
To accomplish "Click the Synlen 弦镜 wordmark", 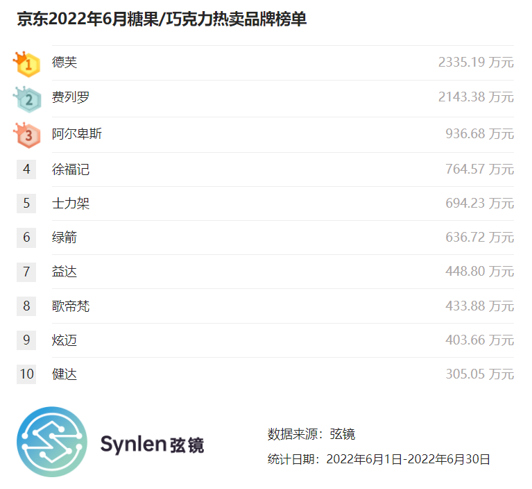I will pos(152,445).
